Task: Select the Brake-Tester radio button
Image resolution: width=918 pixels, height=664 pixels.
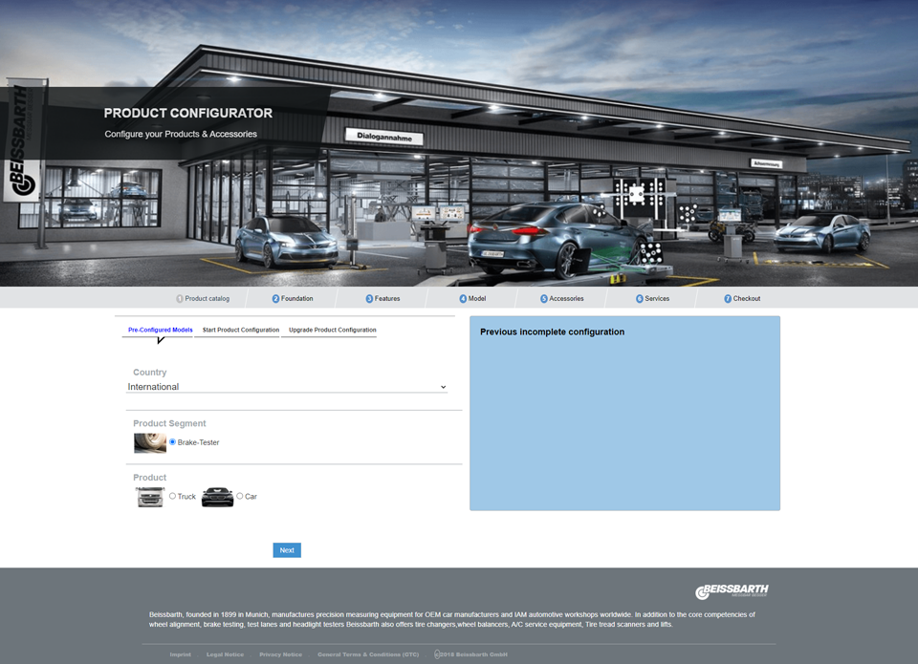Action: click(173, 442)
